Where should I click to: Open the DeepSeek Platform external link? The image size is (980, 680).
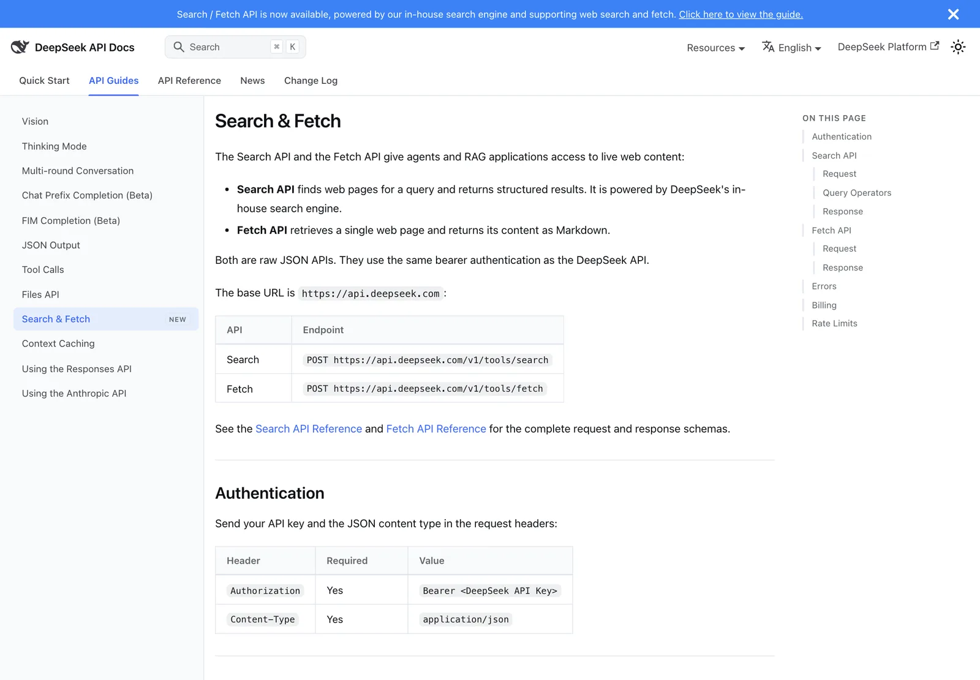[x=888, y=47]
